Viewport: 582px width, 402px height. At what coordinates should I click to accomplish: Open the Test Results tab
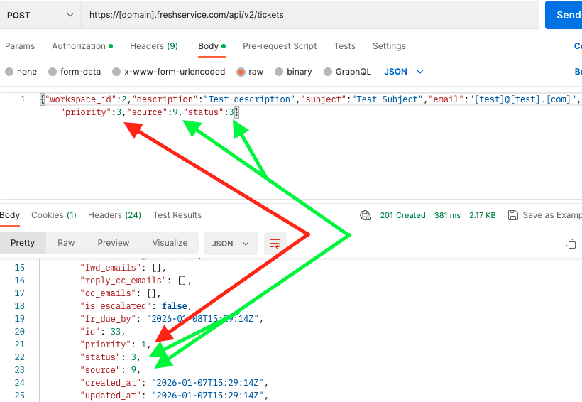pos(177,215)
